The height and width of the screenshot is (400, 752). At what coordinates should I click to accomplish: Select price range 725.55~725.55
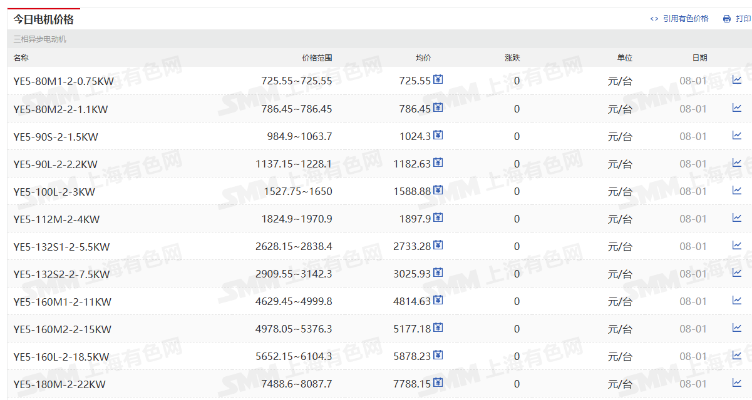(x=297, y=81)
